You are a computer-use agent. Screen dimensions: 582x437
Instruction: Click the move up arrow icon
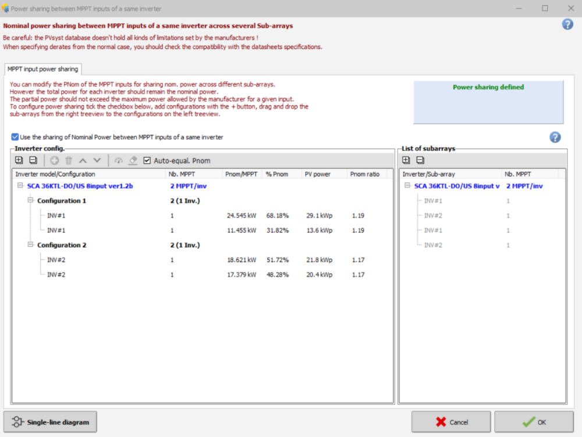[83, 160]
